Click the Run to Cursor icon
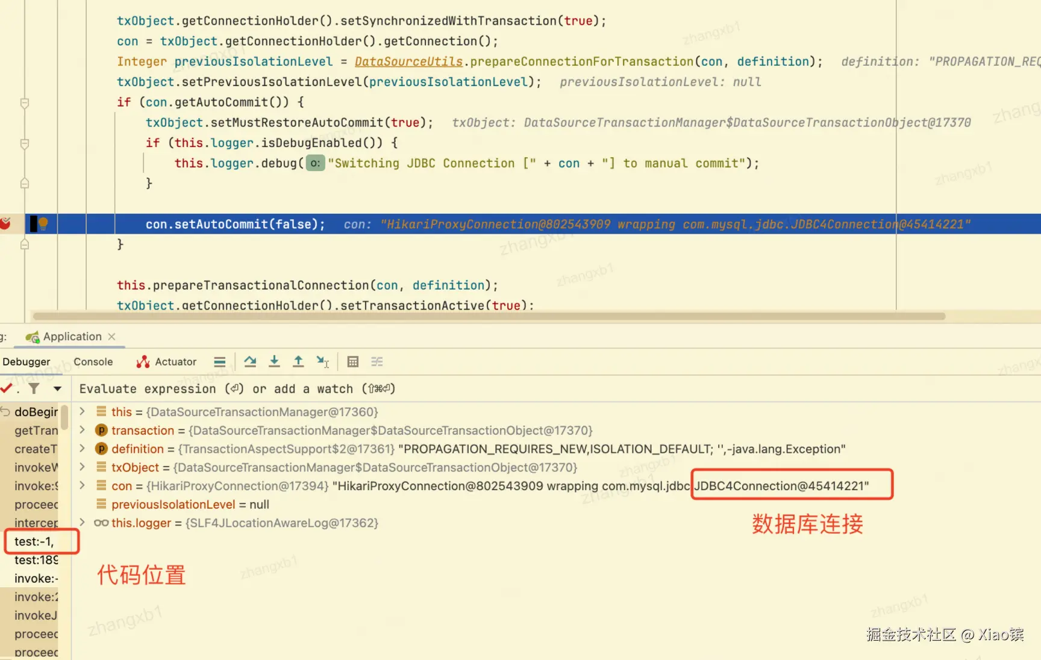Image resolution: width=1041 pixels, height=660 pixels. tap(323, 362)
